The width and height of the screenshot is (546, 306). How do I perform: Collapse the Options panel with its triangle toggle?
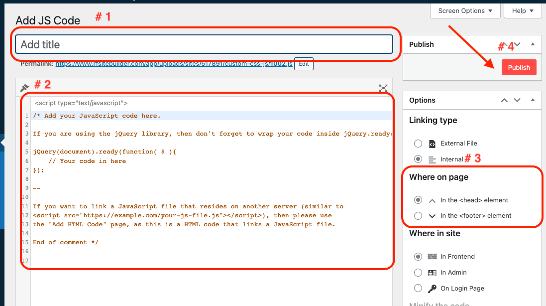point(533,100)
